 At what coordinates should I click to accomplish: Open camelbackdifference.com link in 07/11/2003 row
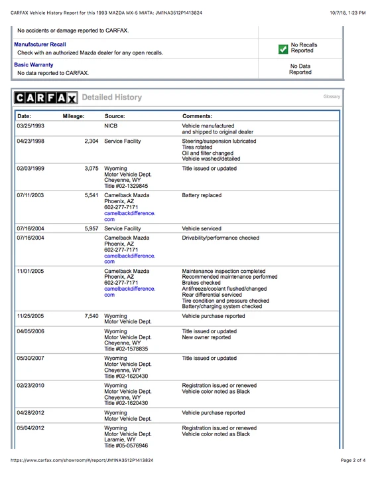click(130, 216)
